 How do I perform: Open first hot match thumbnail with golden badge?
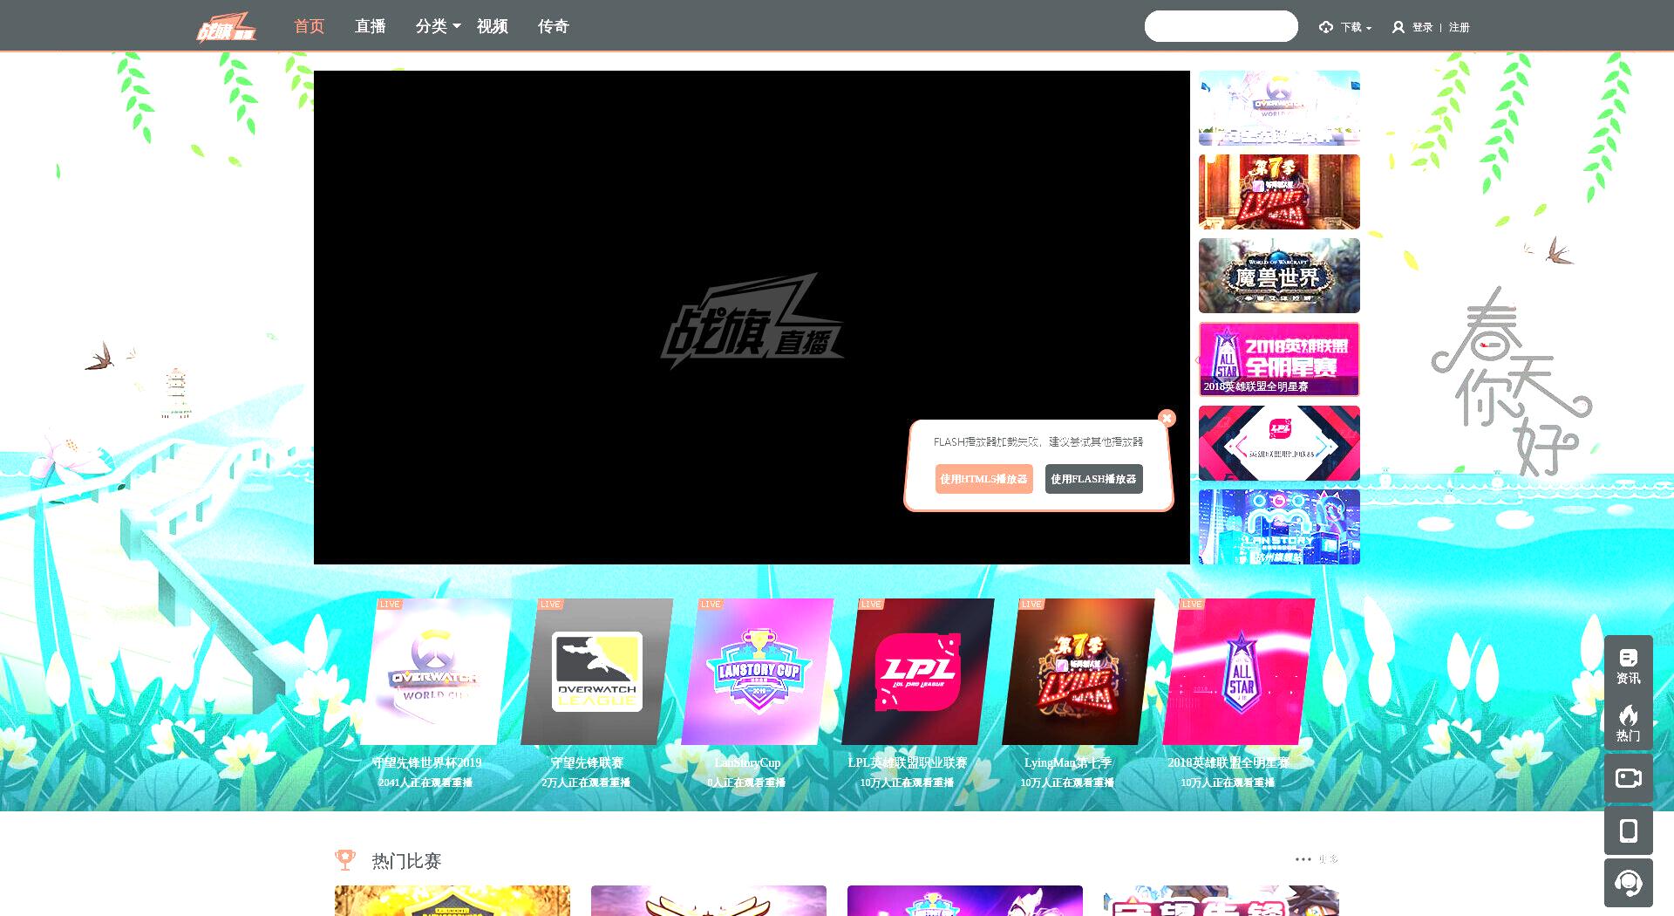point(453,900)
